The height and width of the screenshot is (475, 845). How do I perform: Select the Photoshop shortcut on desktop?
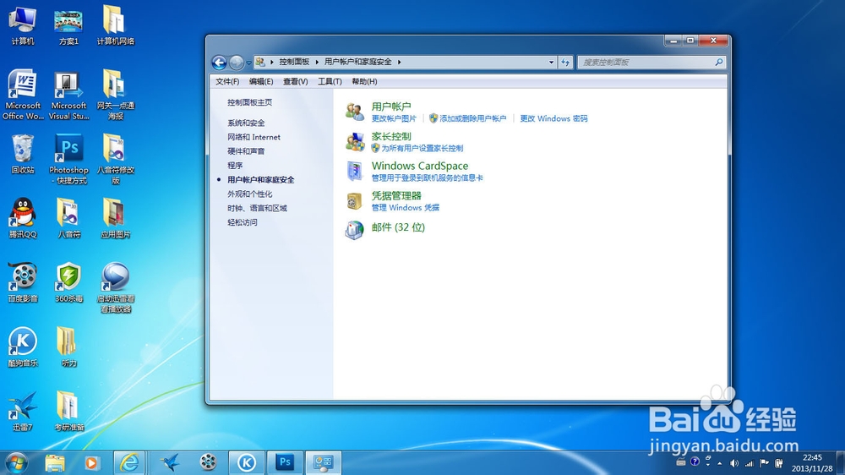(69, 147)
